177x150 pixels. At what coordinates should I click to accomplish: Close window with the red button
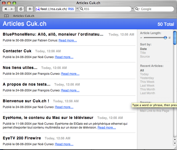[4, 3]
